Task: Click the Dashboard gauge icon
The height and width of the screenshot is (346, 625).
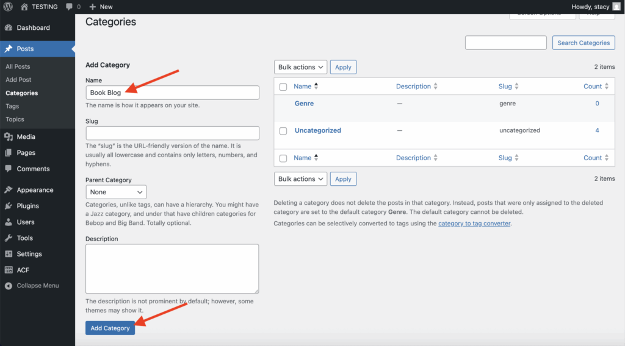Action: click(9, 28)
